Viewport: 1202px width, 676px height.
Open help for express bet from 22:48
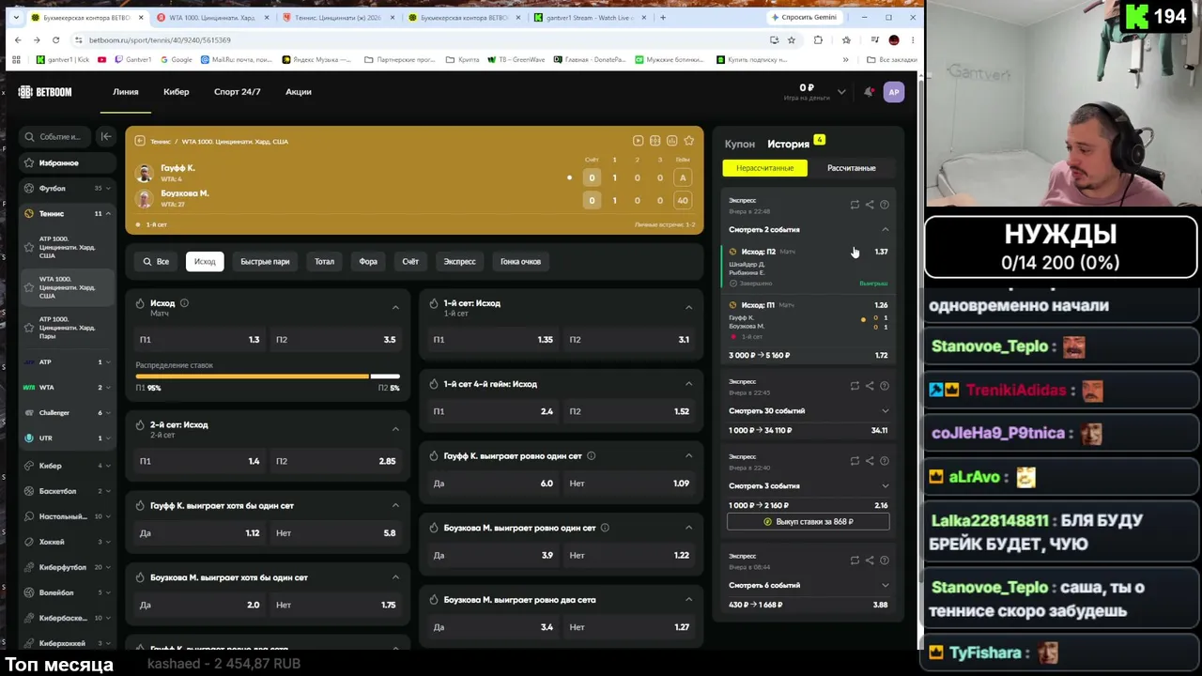(x=885, y=205)
